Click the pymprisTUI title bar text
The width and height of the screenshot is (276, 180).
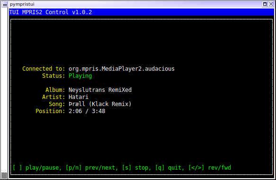point(22,4)
